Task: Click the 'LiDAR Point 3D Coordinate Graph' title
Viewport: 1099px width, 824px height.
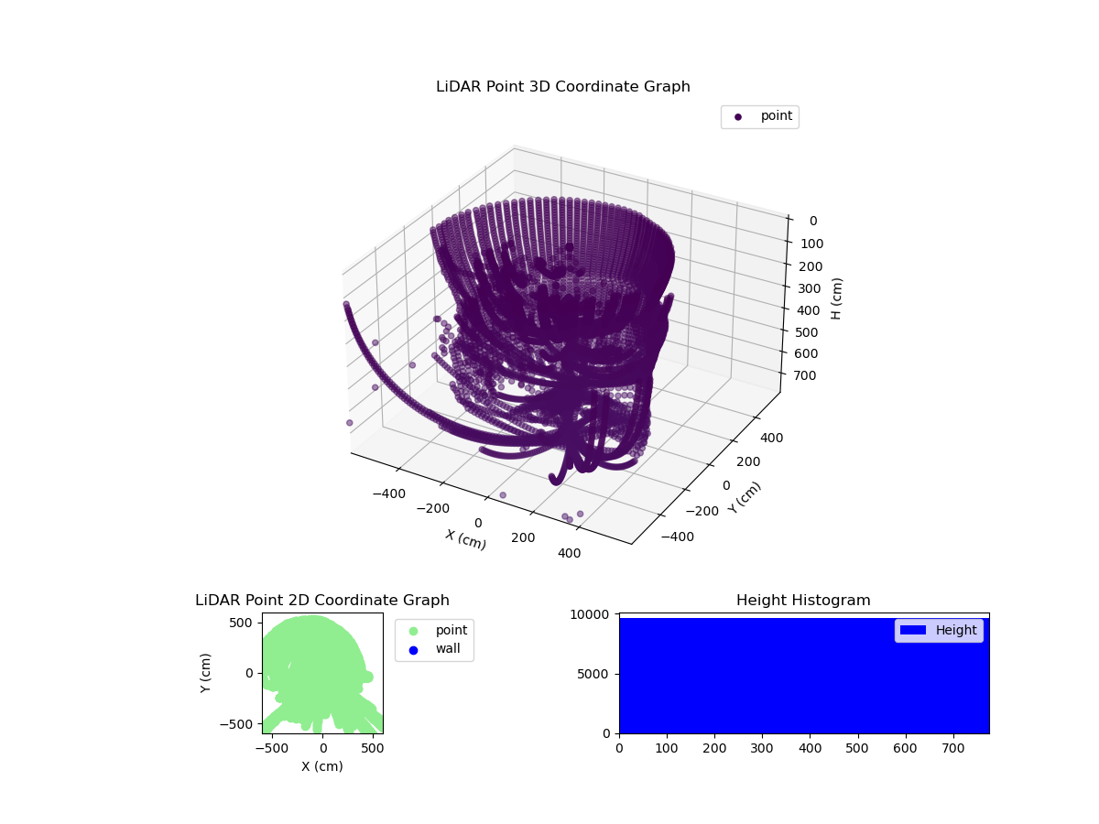Action: [563, 87]
